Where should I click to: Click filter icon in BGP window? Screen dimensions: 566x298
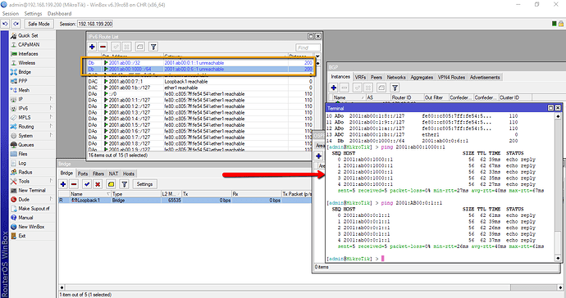[x=395, y=88]
